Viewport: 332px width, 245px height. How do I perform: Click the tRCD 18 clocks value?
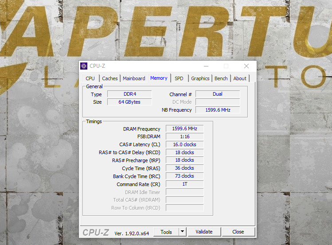(185, 152)
